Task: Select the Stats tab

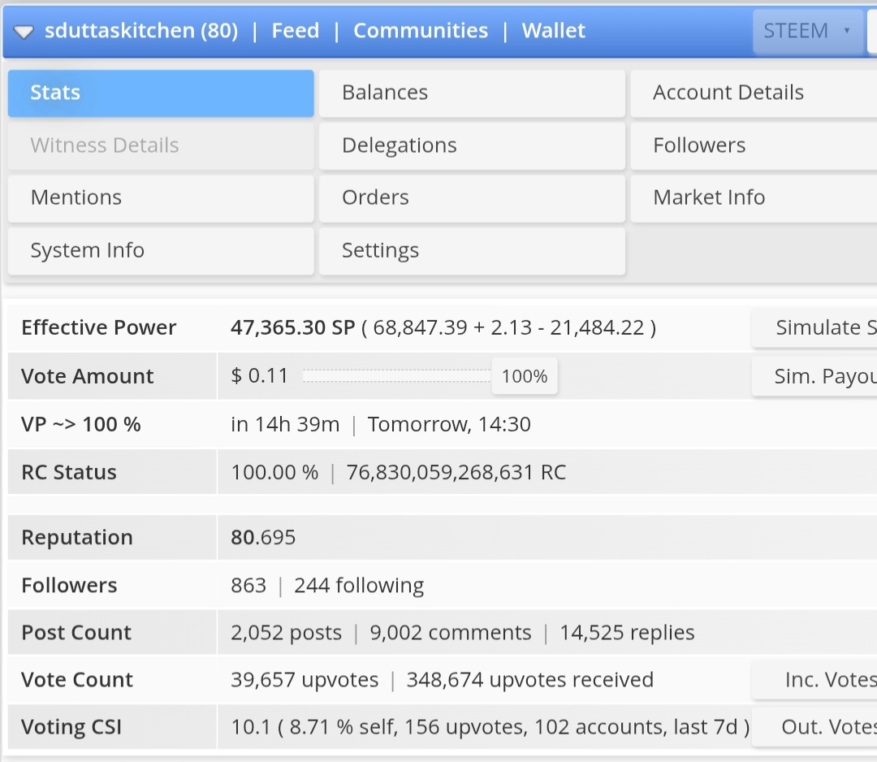Action: pos(161,93)
